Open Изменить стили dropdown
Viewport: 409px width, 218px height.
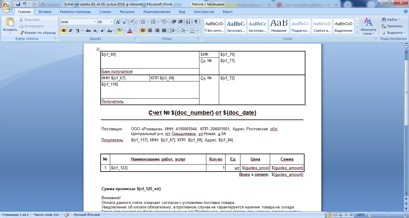(369, 26)
